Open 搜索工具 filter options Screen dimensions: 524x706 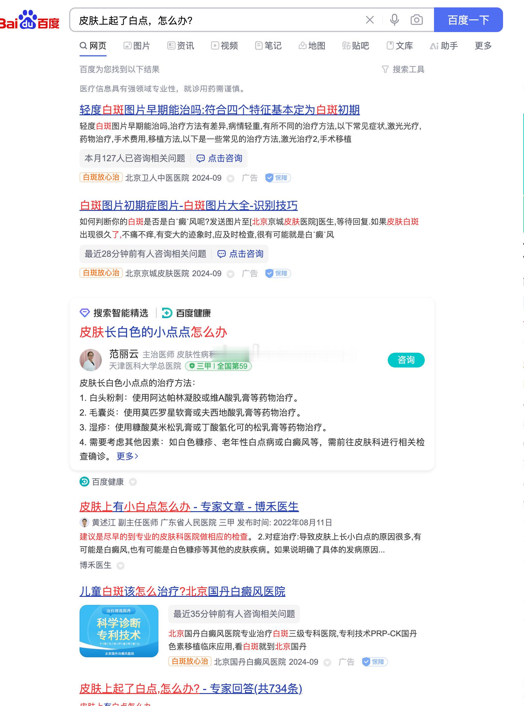coord(403,69)
